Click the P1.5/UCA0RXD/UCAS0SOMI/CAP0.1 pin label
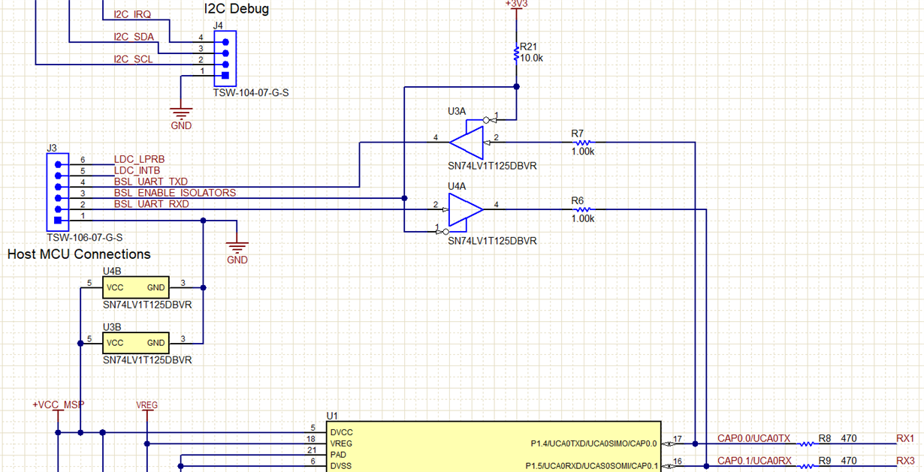Screen dimensions: 924x472 click(x=591, y=467)
